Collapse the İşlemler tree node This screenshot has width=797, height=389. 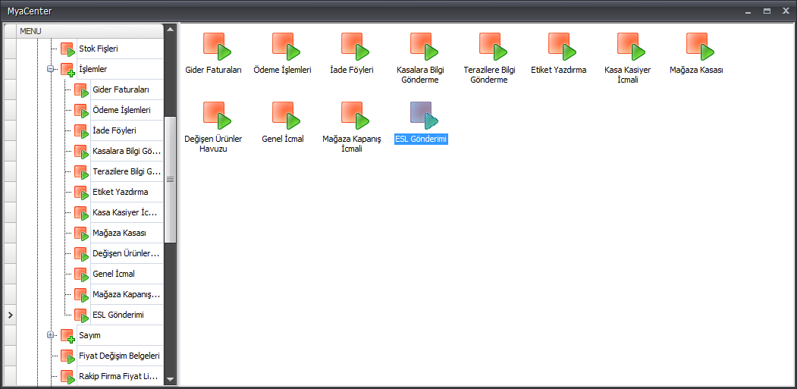click(50, 69)
